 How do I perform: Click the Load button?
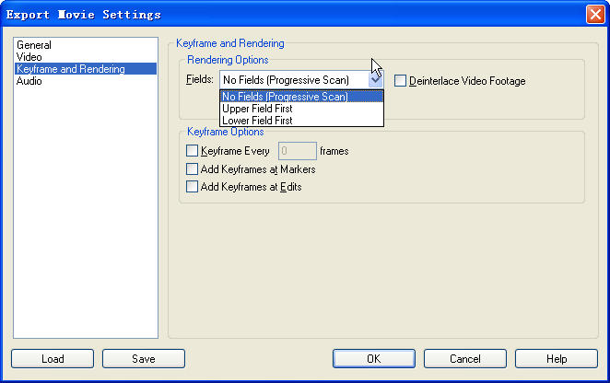click(x=53, y=358)
